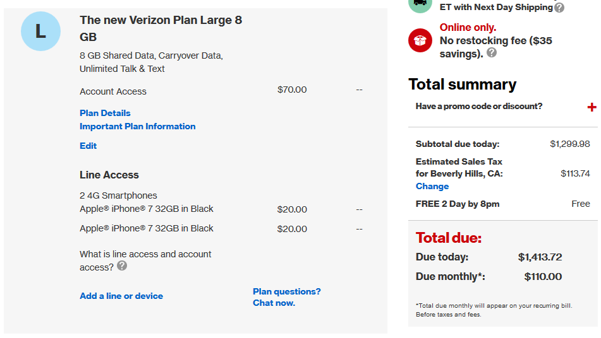Click first Apple iPhone 7 32GB Black line
The width and height of the screenshot is (601, 338).
click(147, 209)
